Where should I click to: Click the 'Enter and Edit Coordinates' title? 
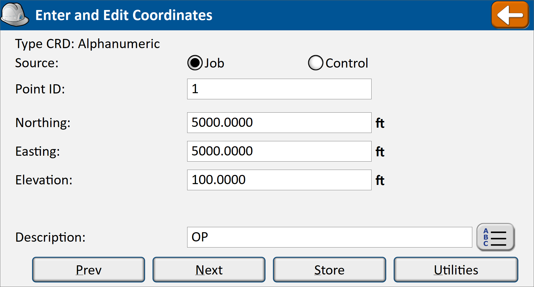pos(124,15)
